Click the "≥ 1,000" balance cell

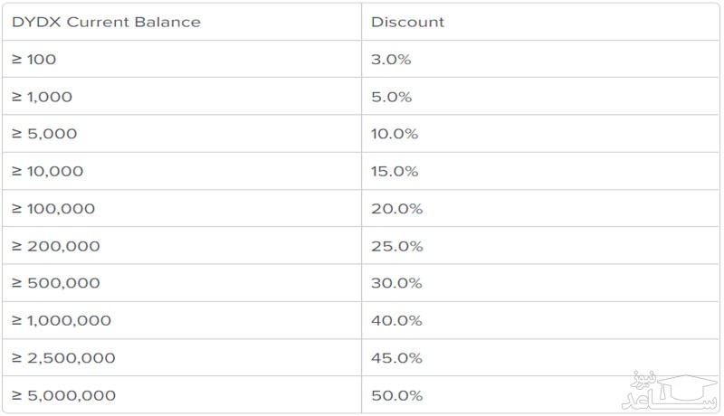pyautogui.click(x=42, y=97)
